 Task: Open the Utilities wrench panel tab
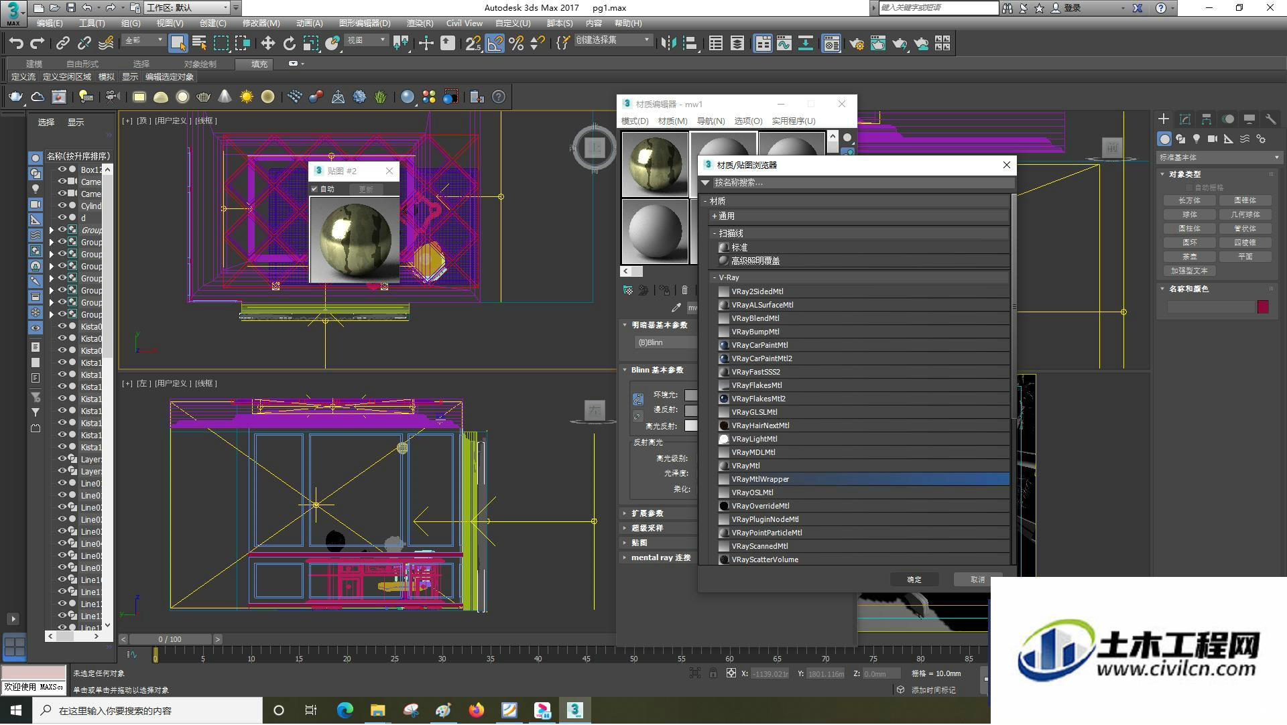tap(1270, 119)
